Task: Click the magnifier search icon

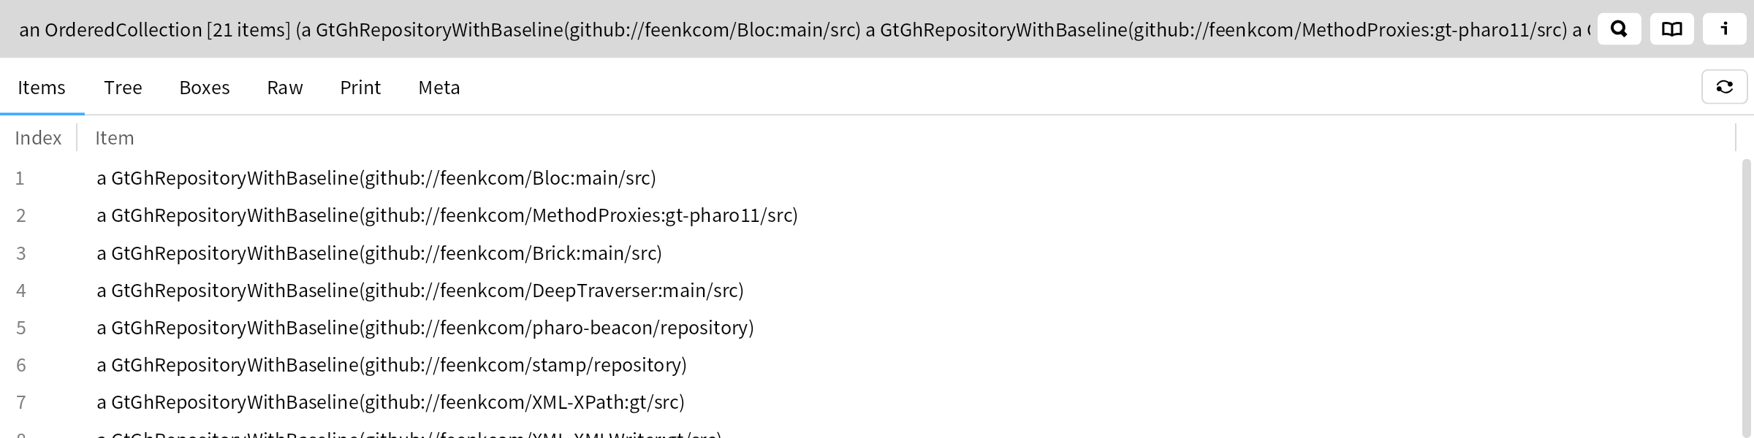Action: tap(1619, 29)
